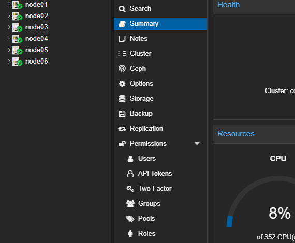This screenshot has height=243, width=295.
Task: Open the Ceph menu item
Action: [160, 69]
